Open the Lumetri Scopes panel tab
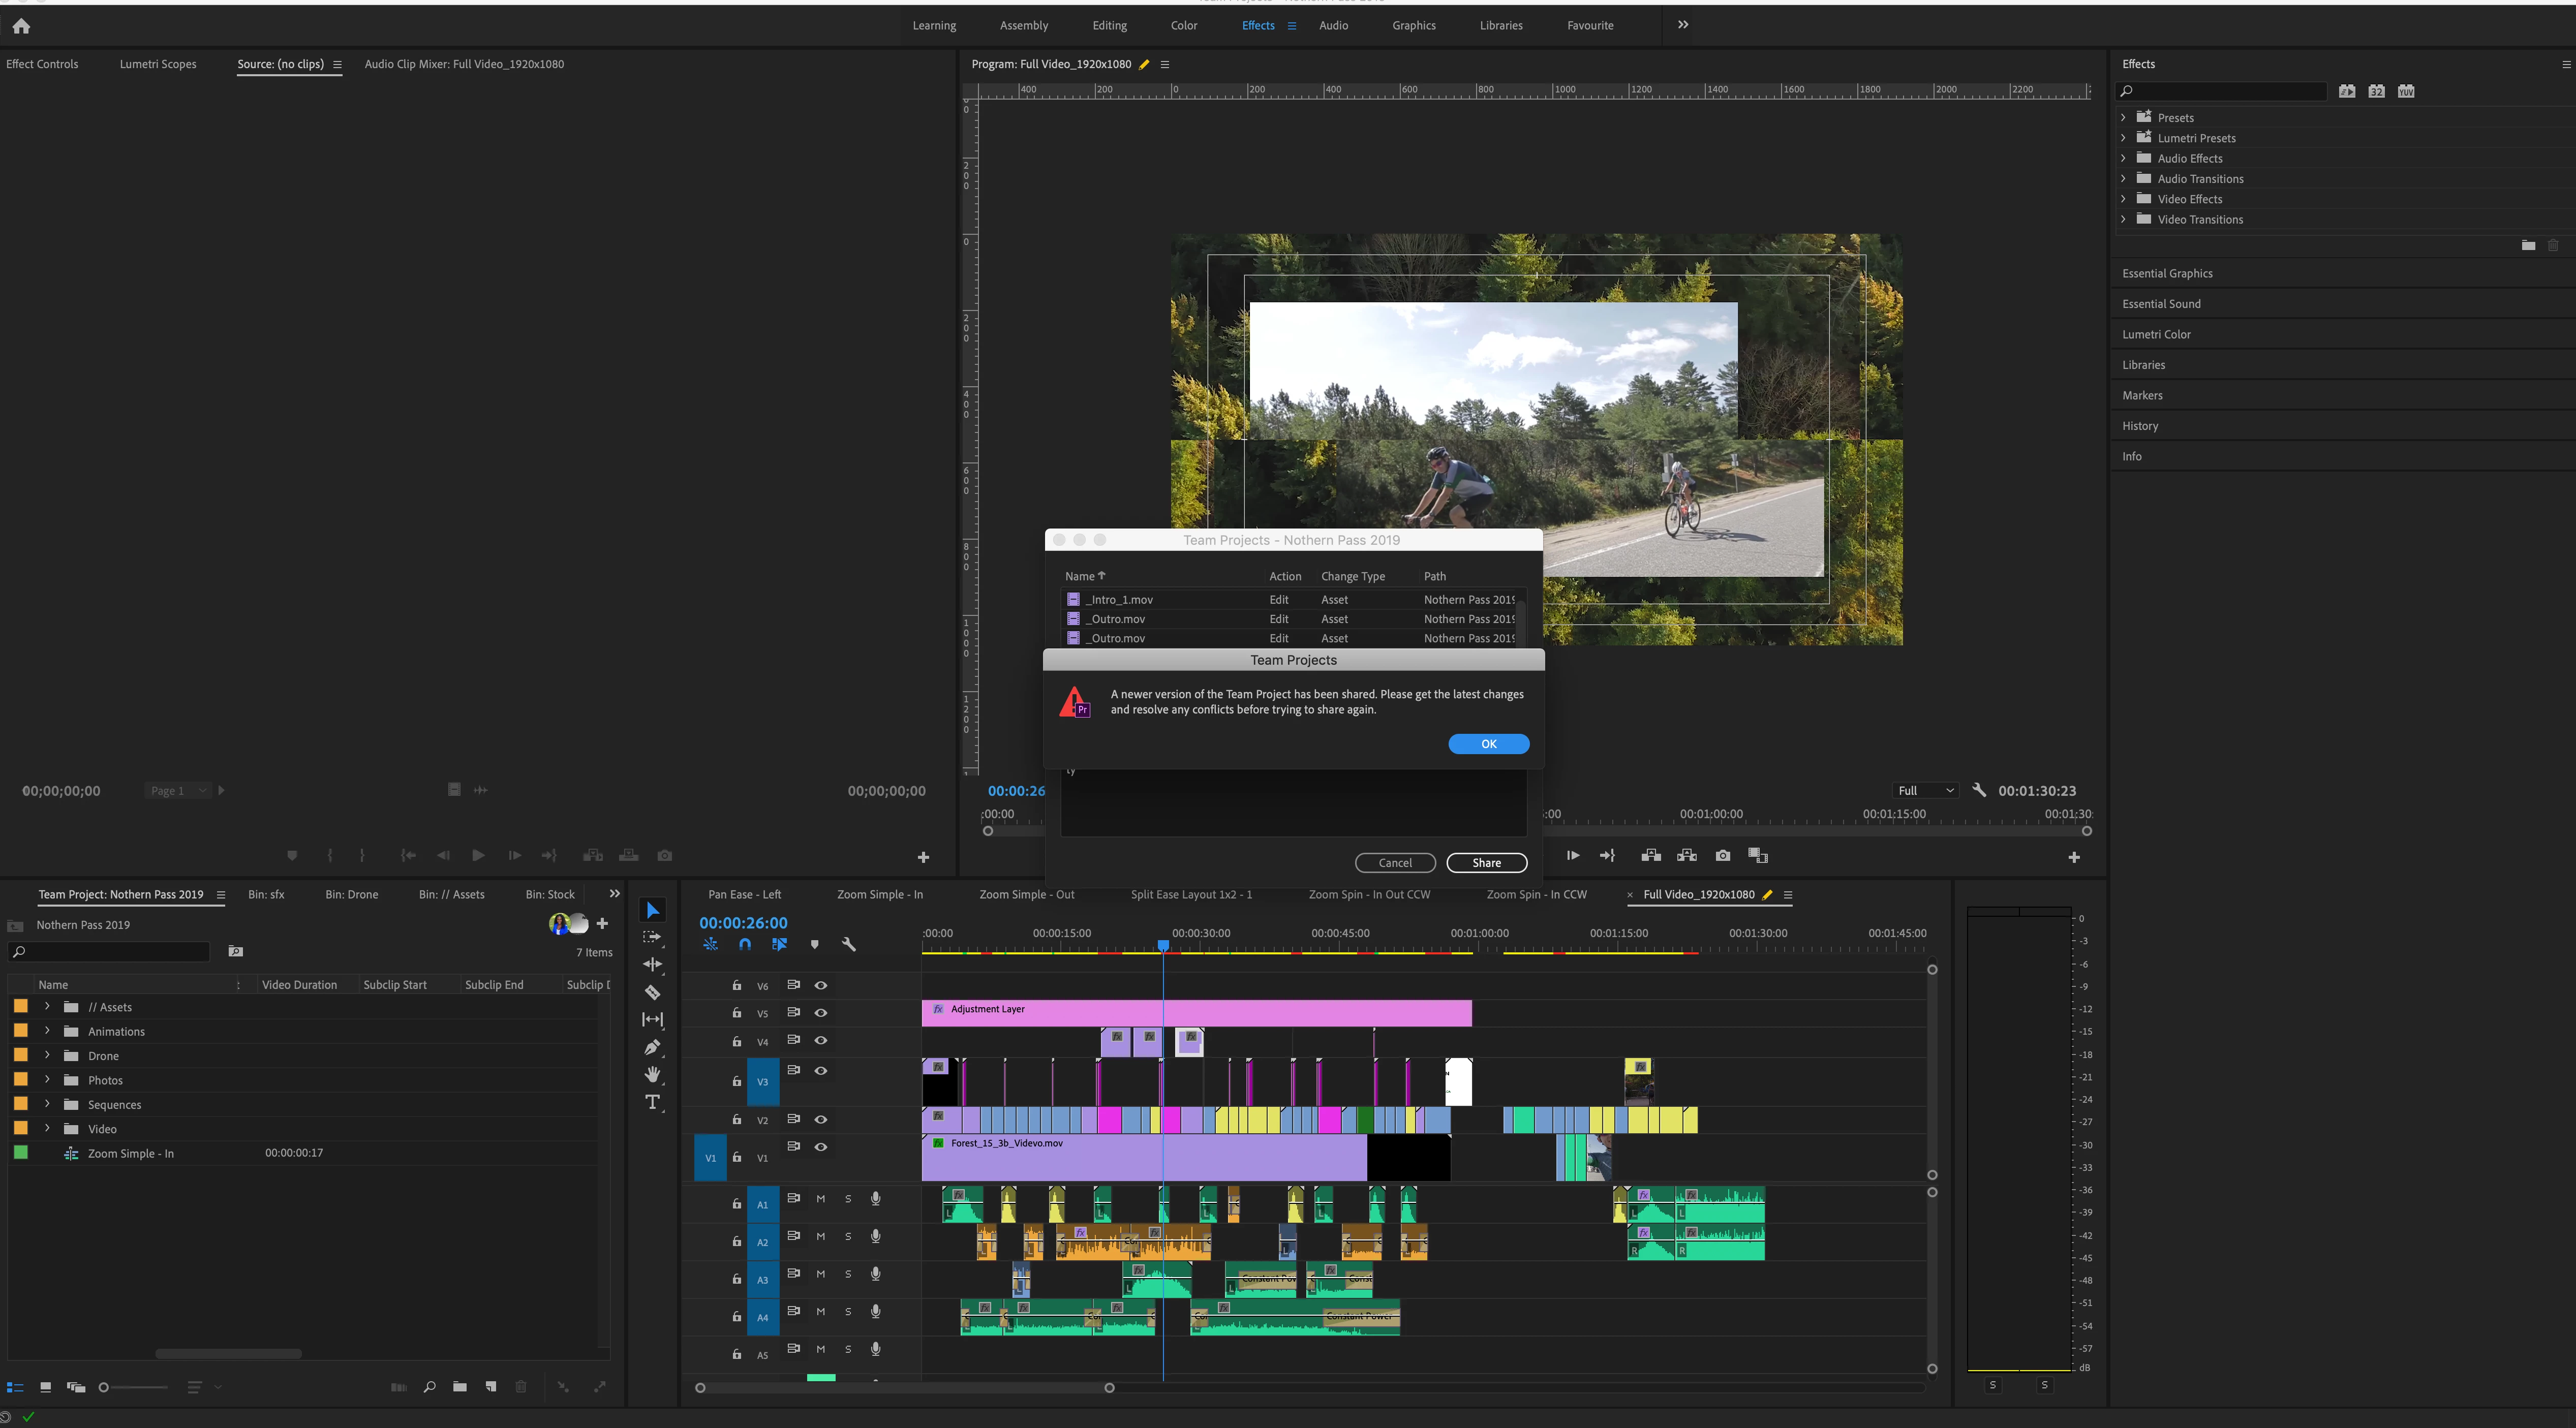2576x1428 pixels. click(x=158, y=64)
